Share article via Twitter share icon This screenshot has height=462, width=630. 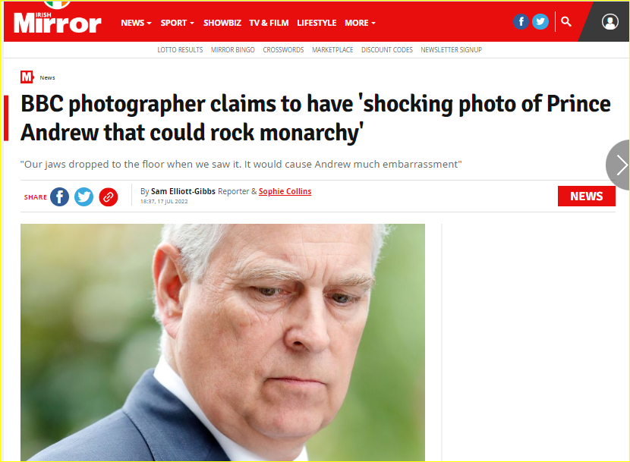83,196
